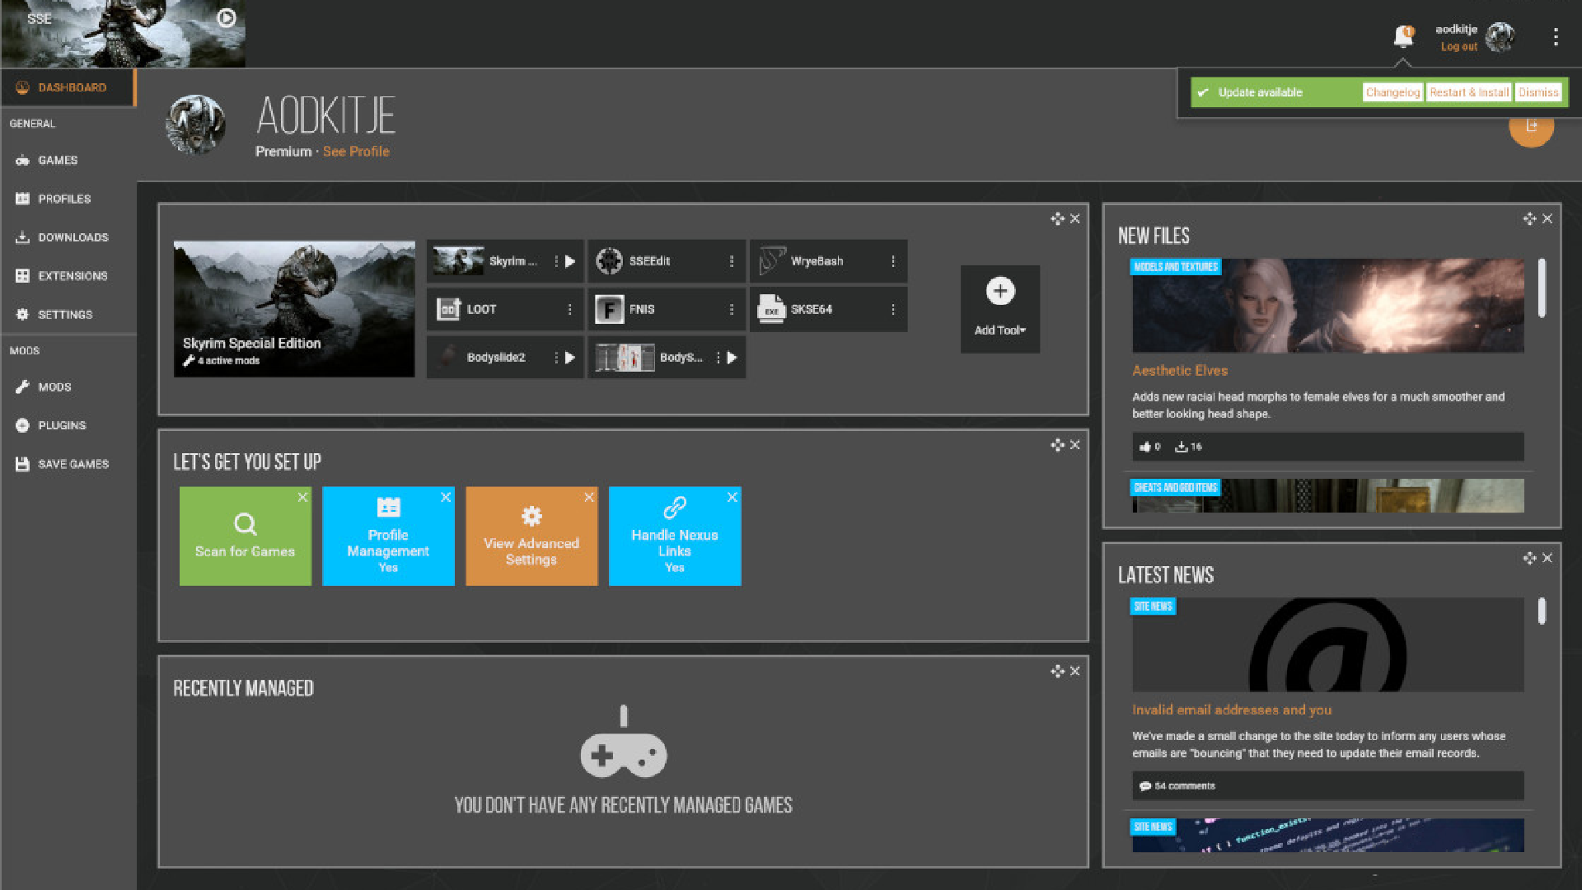
Task: Open the SSEEdit three-dot options
Action: pyautogui.click(x=732, y=261)
